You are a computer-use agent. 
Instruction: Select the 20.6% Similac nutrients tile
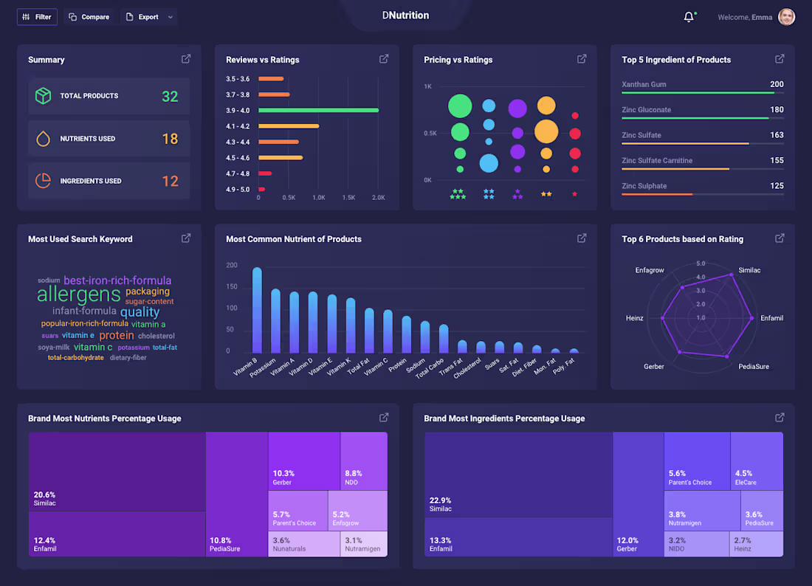click(117, 472)
